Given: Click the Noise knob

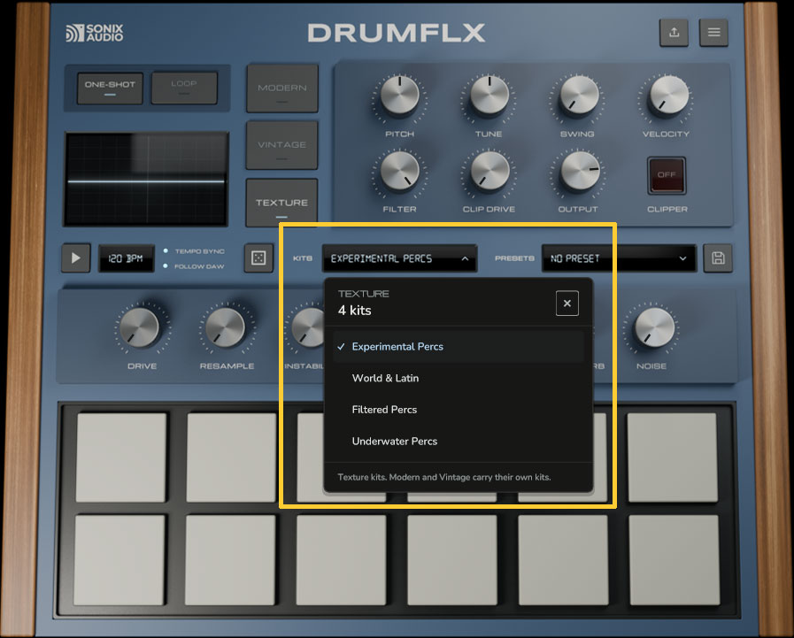Looking at the screenshot, I should (654, 327).
